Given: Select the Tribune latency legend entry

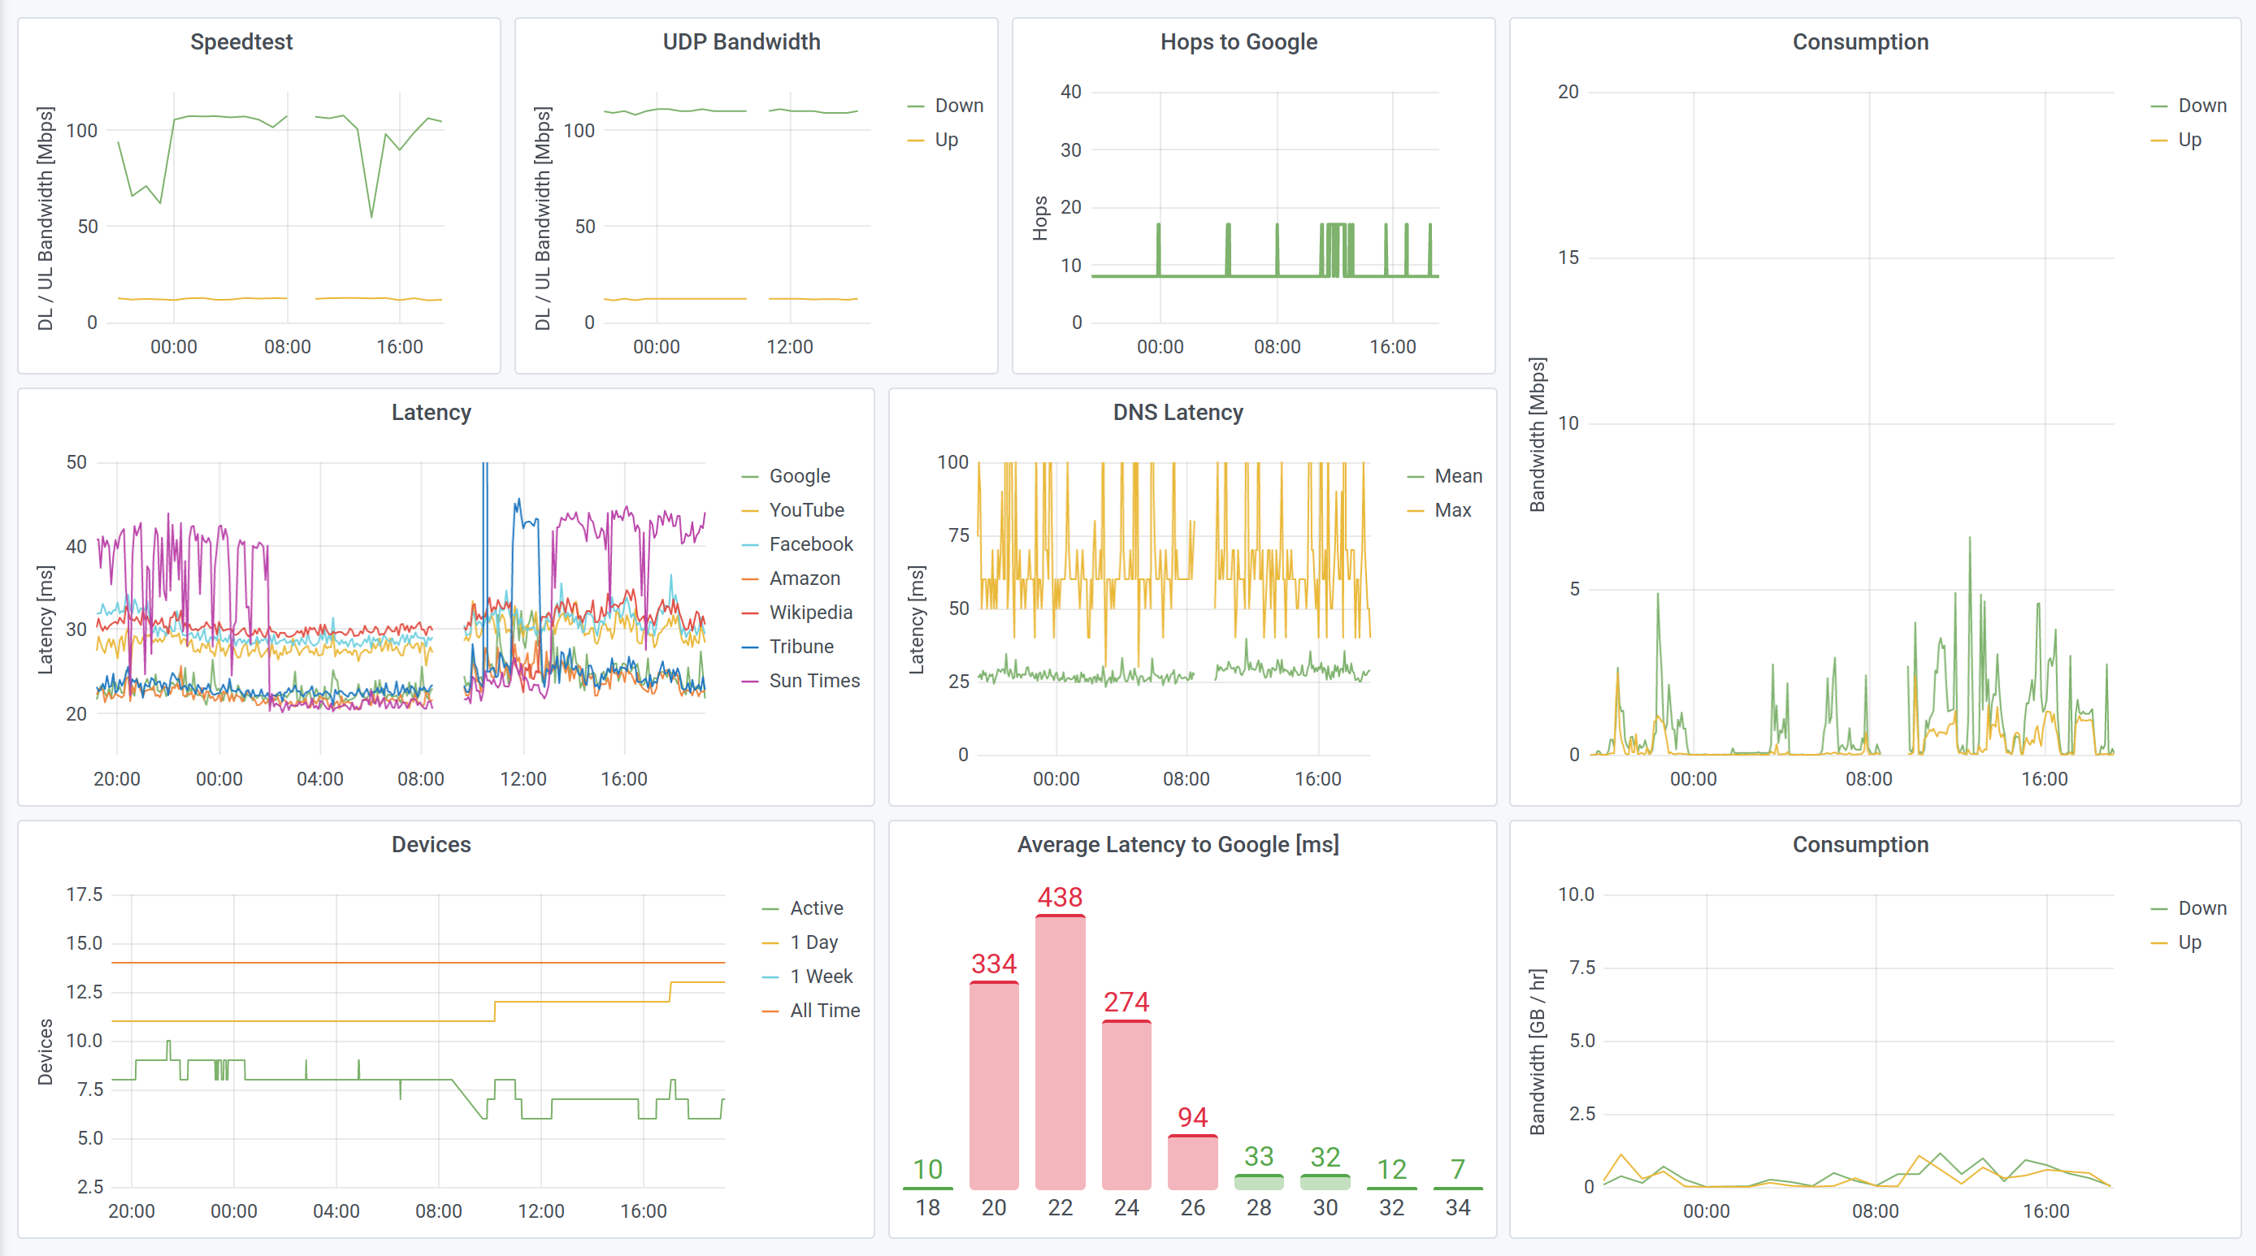Looking at the screenshot, I should click(801, 646).
